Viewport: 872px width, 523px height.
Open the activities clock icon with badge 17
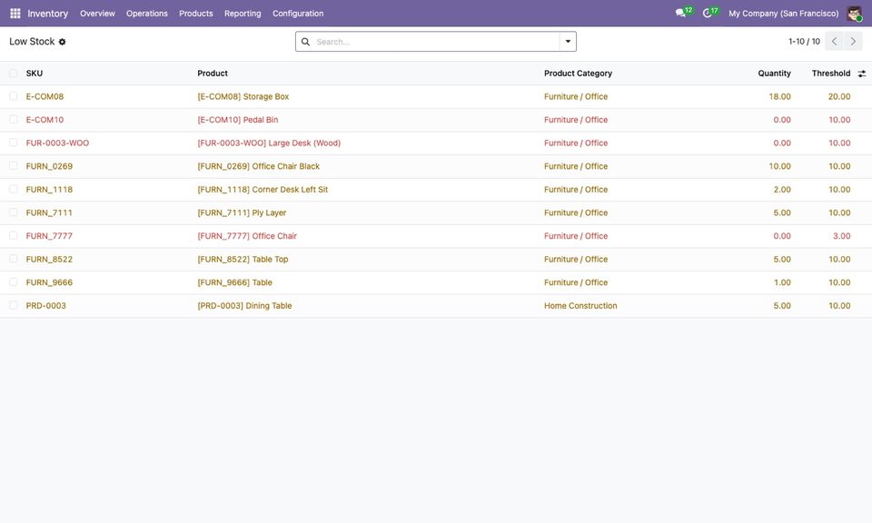coord(707,13)
